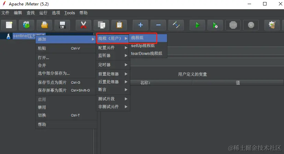Select 线程组 from the submenu
Viewport: 284px width, 154px height.
coord(148,38)
